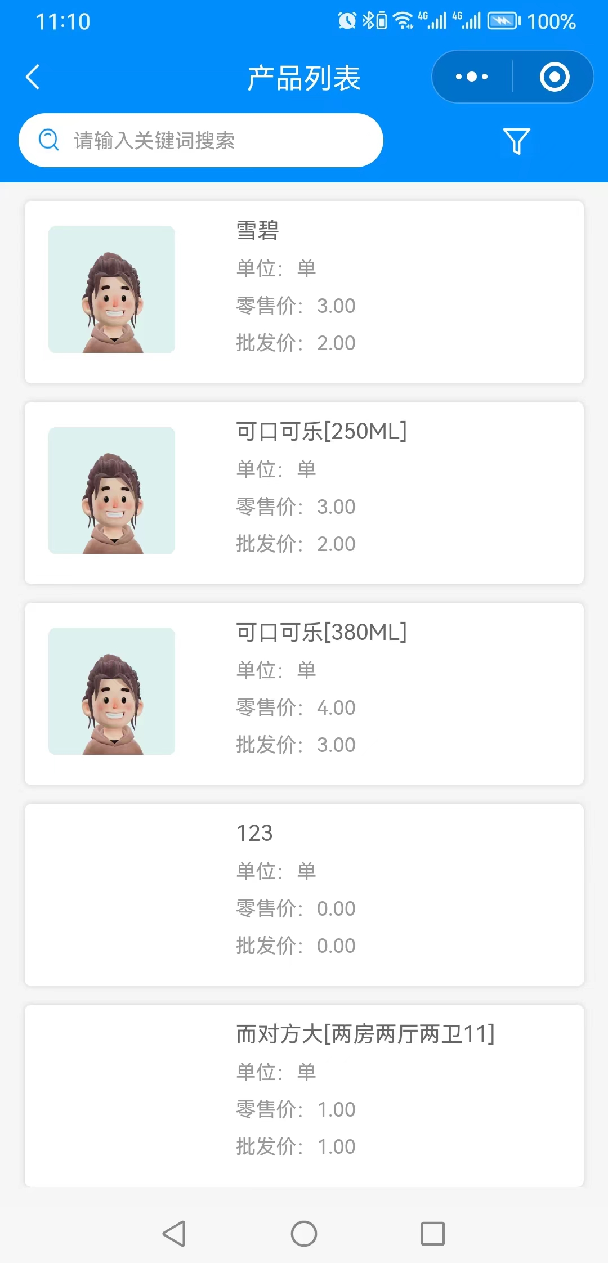Tap the battery indicator in status bar
Viewport: 608px width, 1263px height.
tap(503, 21)
